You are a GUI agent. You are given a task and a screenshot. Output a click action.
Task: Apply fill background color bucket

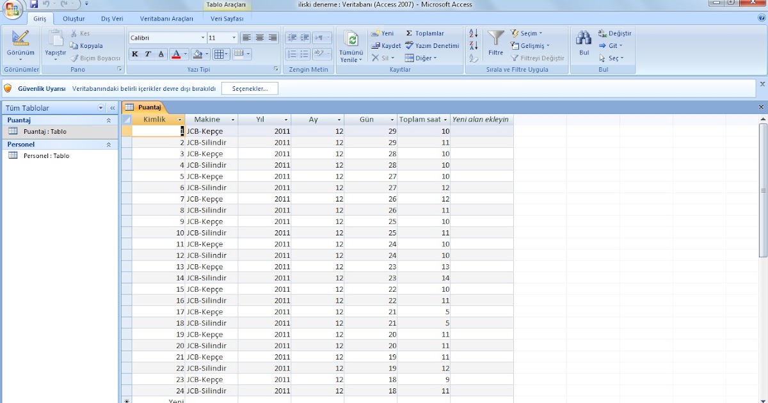click(198, 54)
